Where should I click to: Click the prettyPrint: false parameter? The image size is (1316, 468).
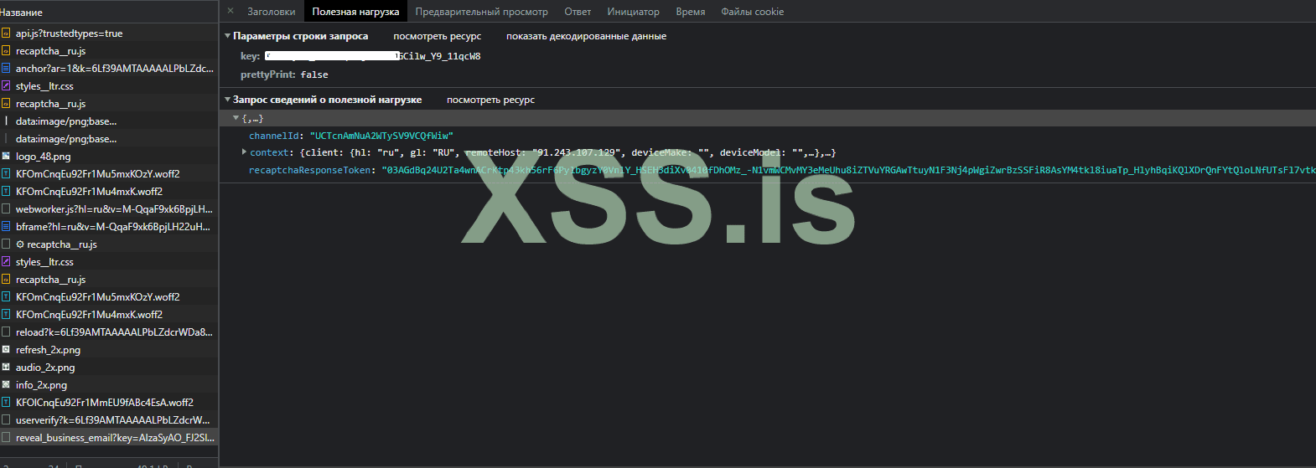(284, 75)
